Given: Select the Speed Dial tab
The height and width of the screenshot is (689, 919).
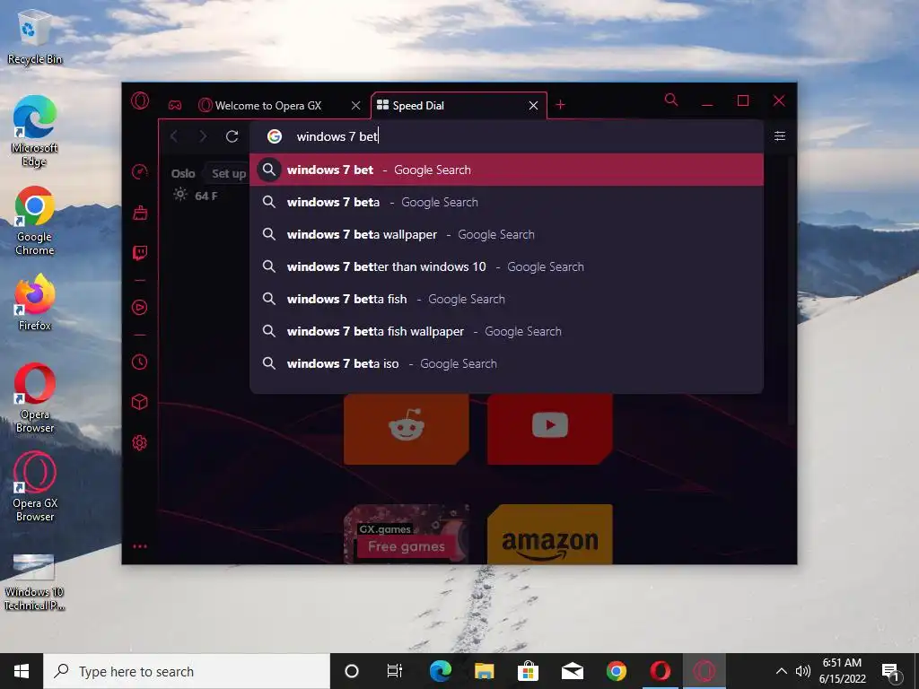Looking at the screenshot, I should tap(451, 106).
